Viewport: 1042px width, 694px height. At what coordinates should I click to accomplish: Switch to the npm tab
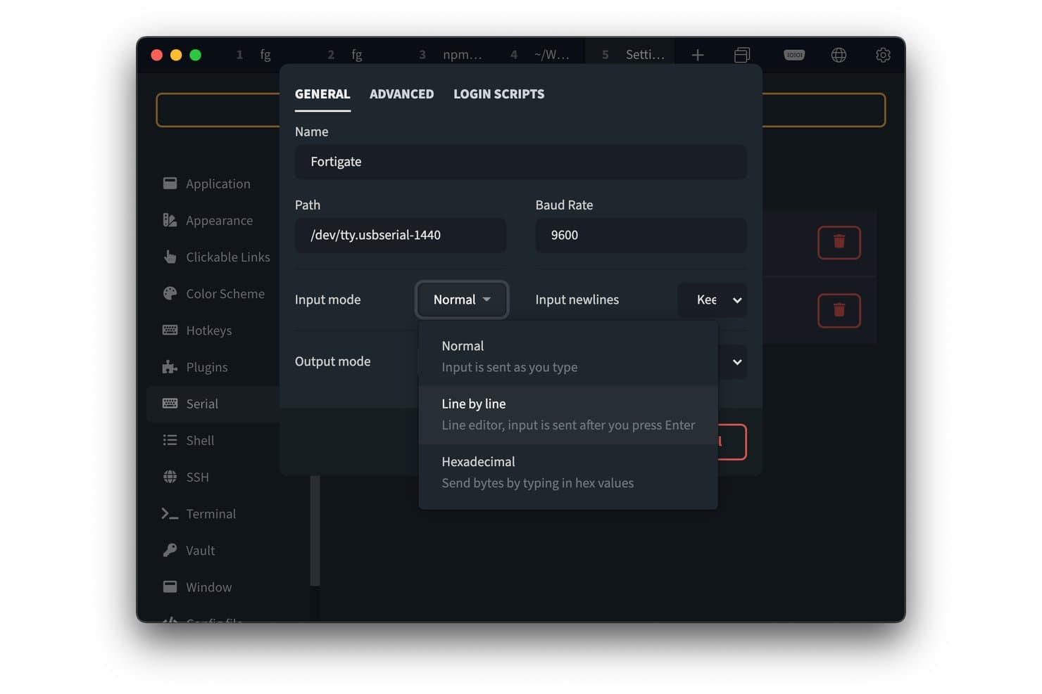tap(448, 55)
